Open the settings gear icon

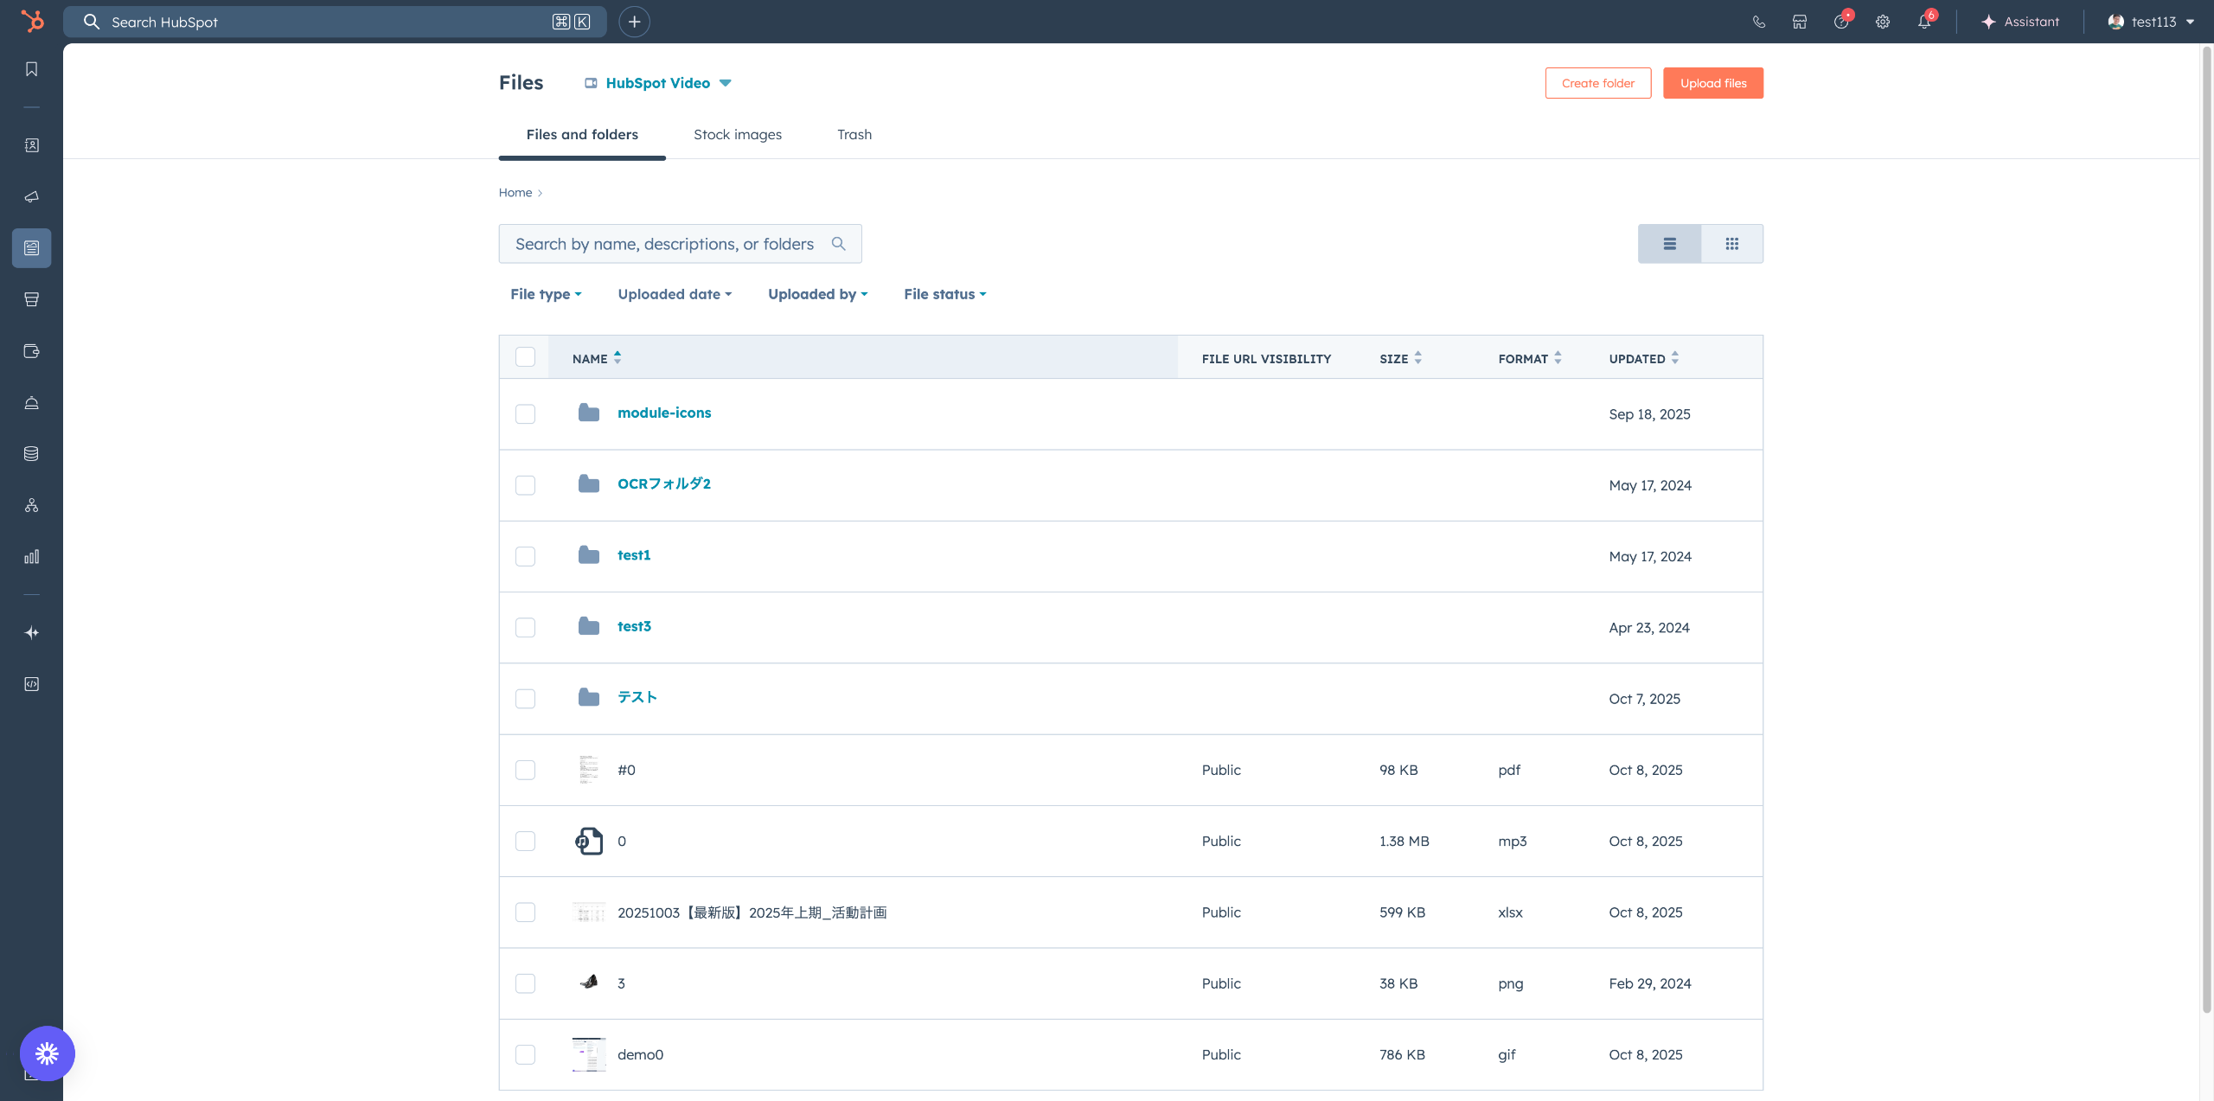pyautogui.click(x=1883, y=22)
